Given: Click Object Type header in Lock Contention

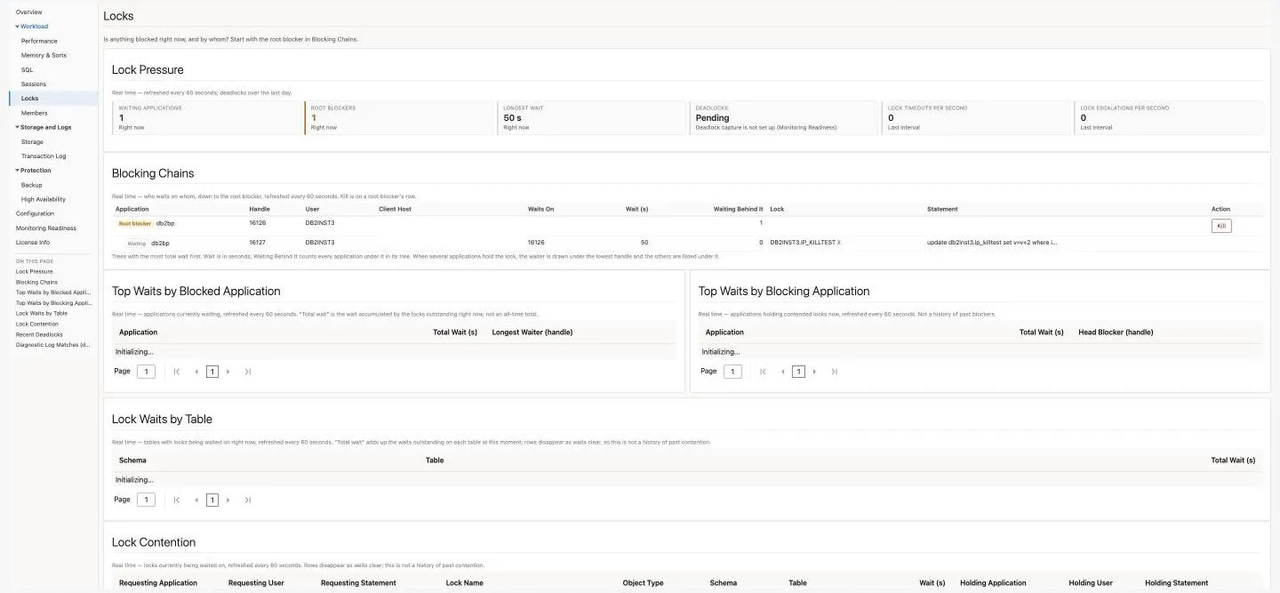Looking at the screenshot, I should (x=643, y=582).
